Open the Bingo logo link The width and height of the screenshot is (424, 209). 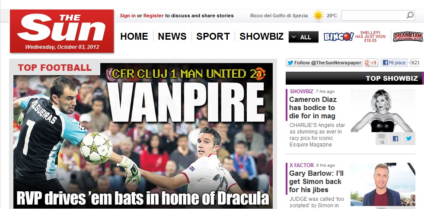point(338,36)
